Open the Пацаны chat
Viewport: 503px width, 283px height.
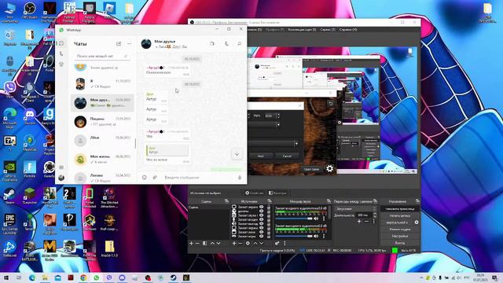tap(102, 122)
